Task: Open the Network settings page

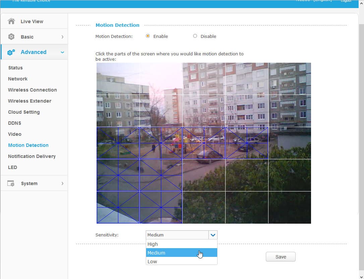Action: [18, 79]
